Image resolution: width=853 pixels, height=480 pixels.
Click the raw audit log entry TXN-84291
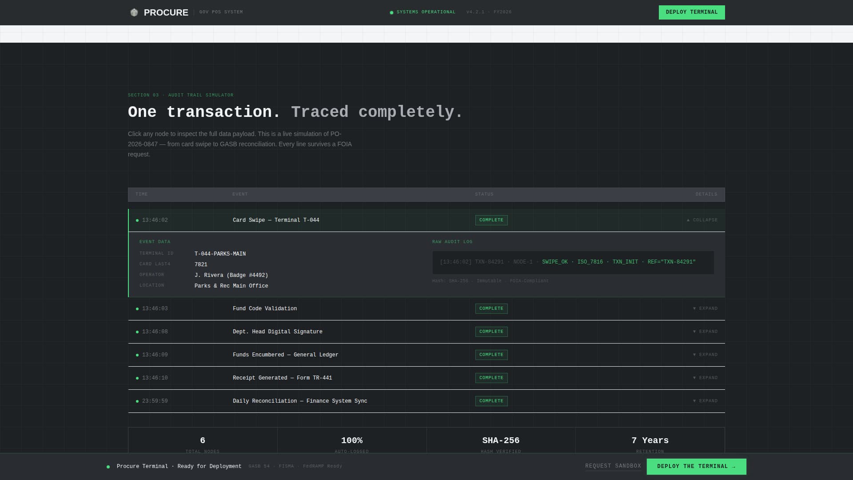pyautogui.click(x=573, y=262)
